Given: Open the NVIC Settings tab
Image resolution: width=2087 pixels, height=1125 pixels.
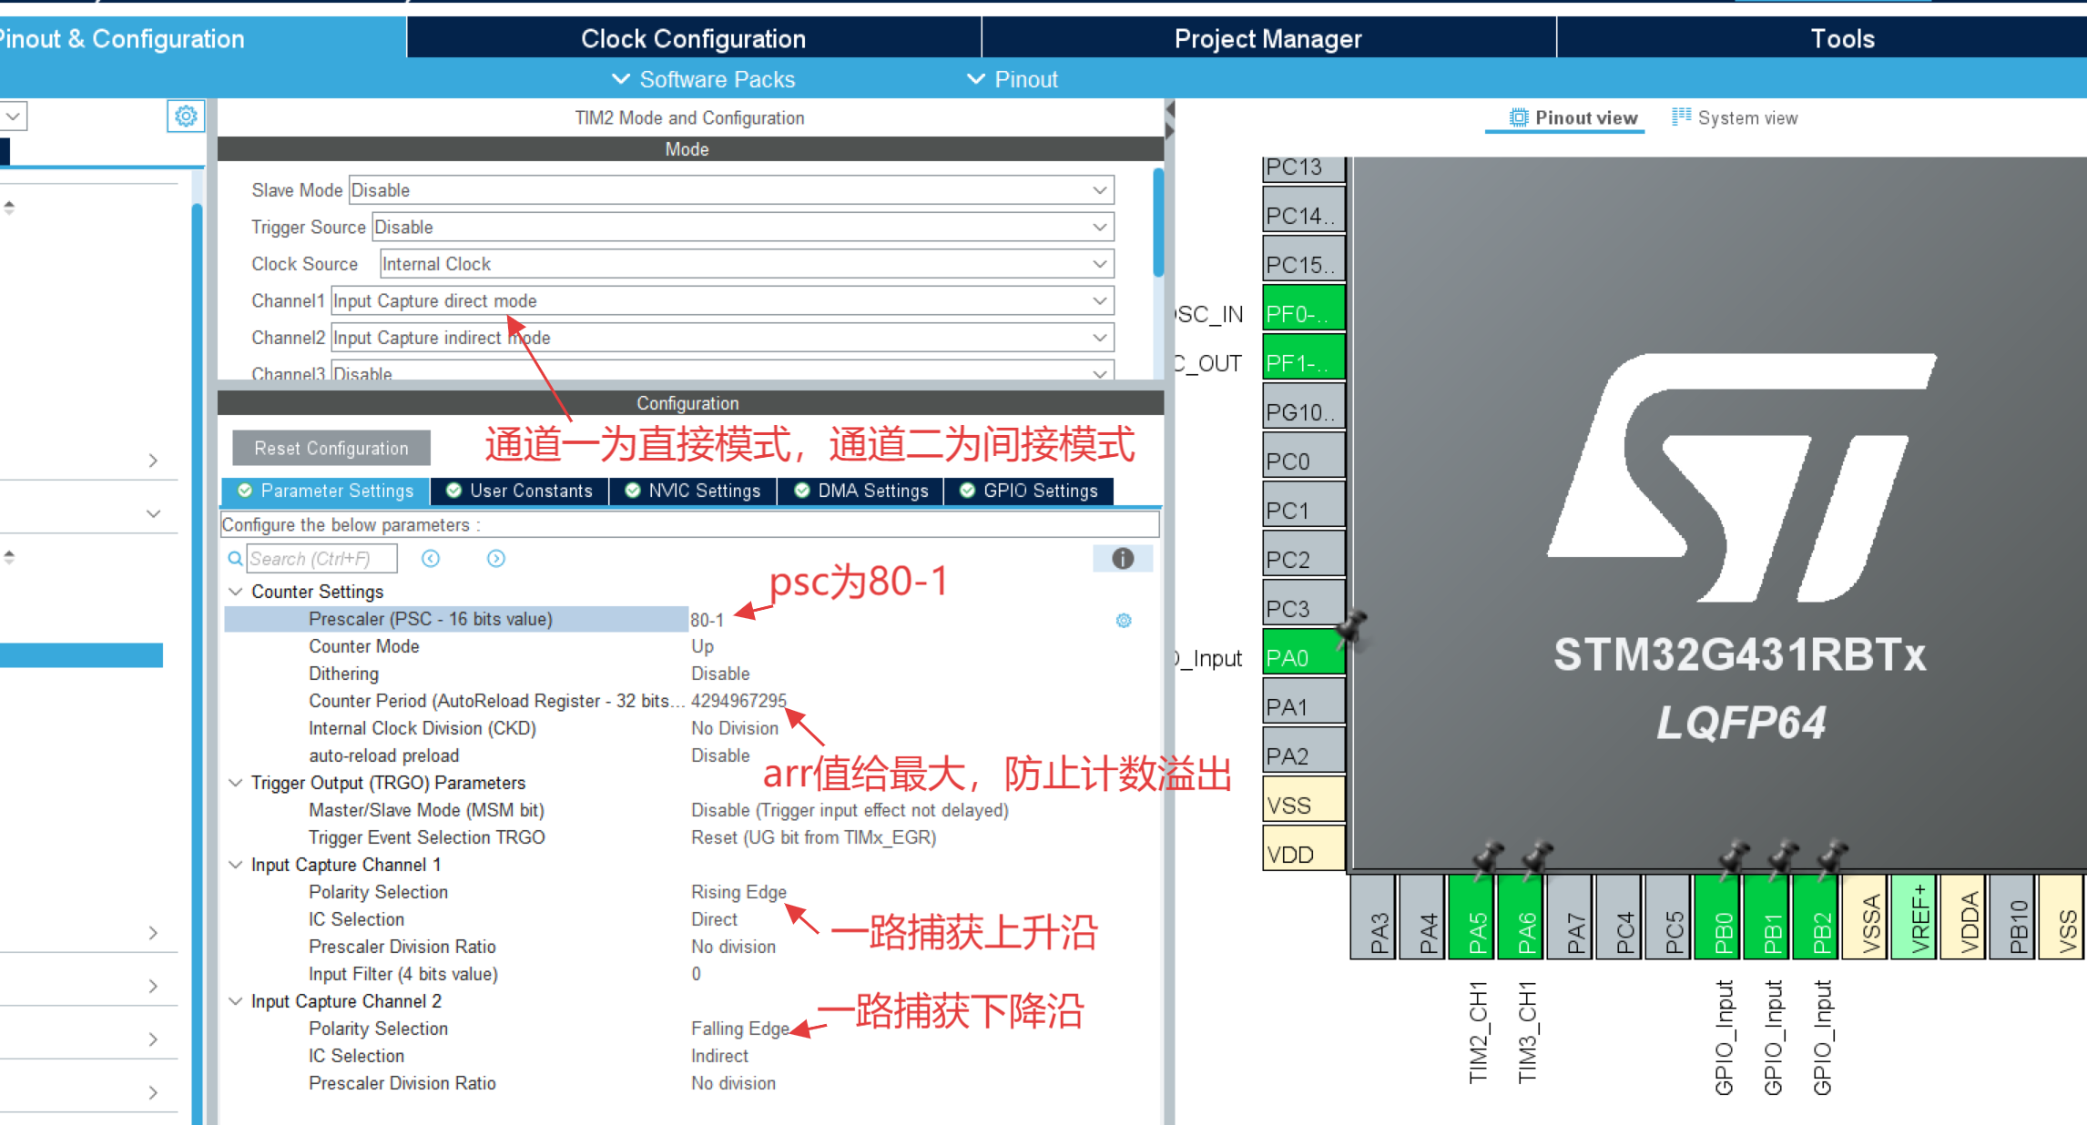Looking at the screenshot, I should point(693,491).
